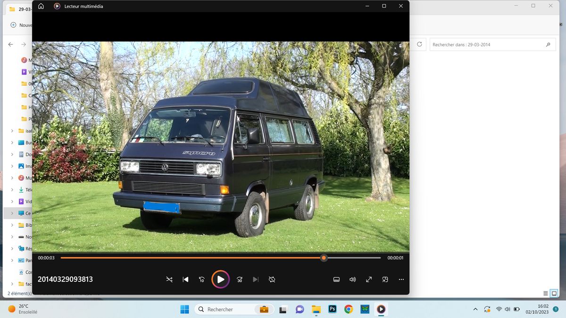This screenshot has height=318, width=566.
Task: Open the volume control
Action: (352, 279)
